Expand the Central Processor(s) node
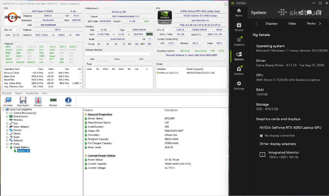This screenshot has width=329, height=196. pyautogui.click(x=7, y=113)
